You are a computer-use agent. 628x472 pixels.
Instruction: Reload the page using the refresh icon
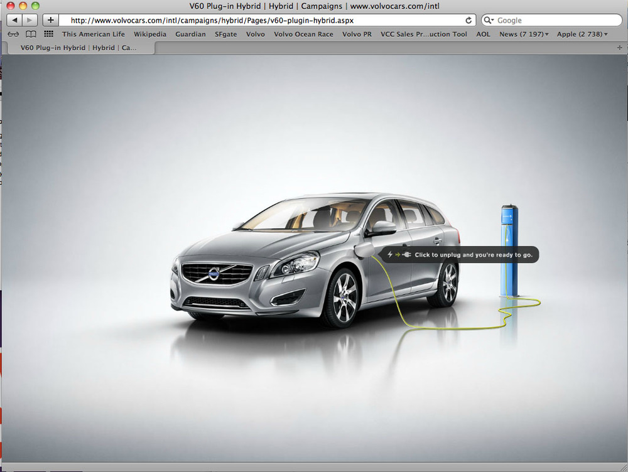[468, 20]
